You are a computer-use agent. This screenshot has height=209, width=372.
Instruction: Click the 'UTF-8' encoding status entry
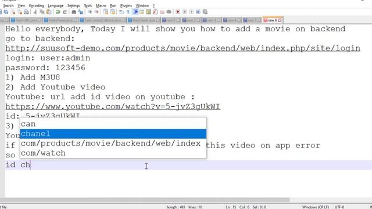[x=339, y=207]
